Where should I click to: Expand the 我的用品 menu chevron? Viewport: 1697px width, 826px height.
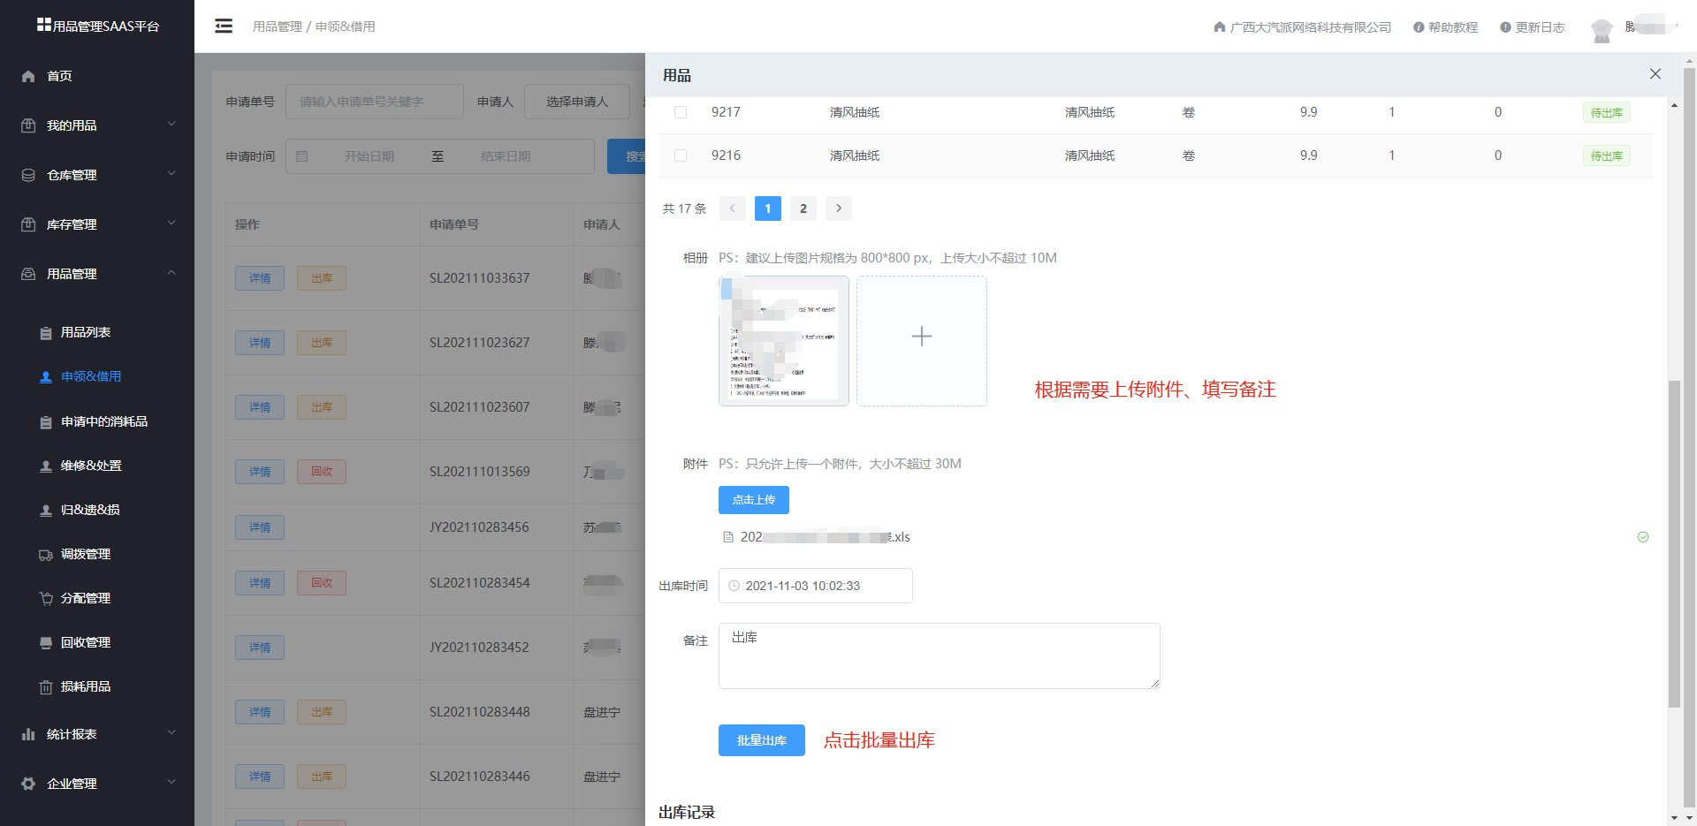[x=171, y=125]
